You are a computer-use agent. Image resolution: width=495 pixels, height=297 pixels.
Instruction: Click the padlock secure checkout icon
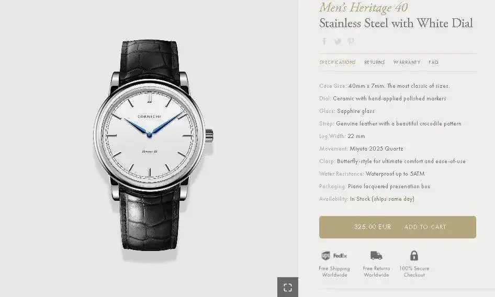[x=414, y=255]
